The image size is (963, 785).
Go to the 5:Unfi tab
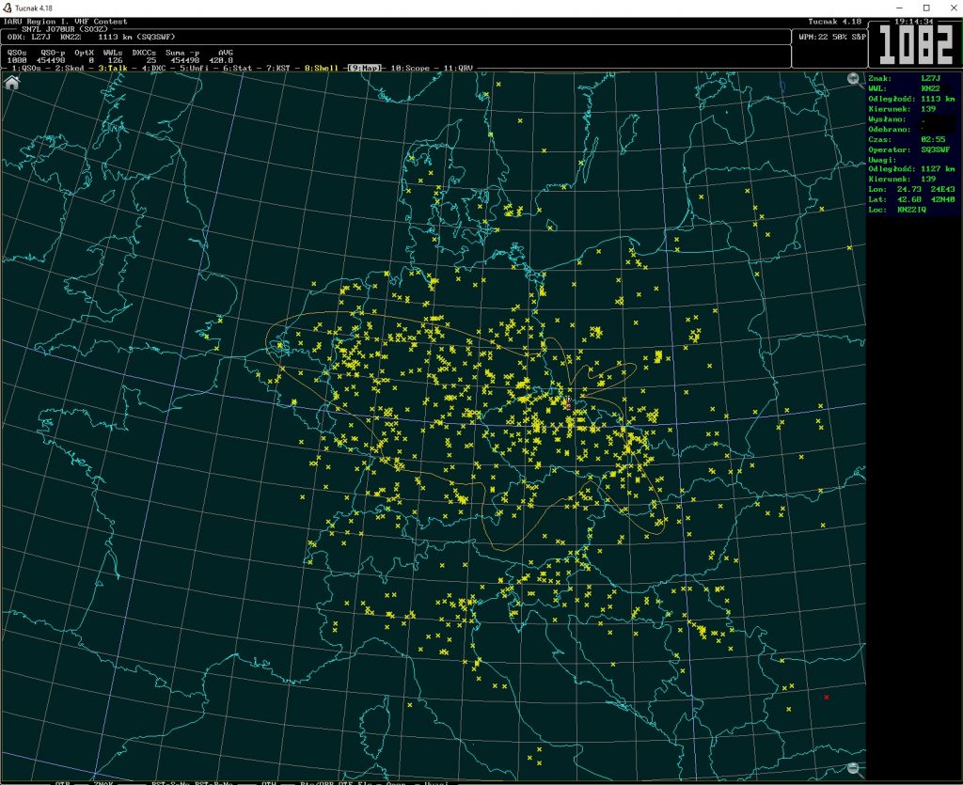pos(195,68)
